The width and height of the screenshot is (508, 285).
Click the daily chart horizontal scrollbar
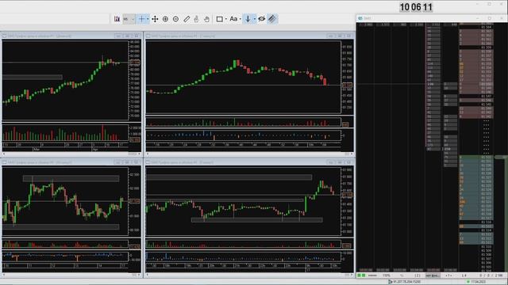coord(71,154)
